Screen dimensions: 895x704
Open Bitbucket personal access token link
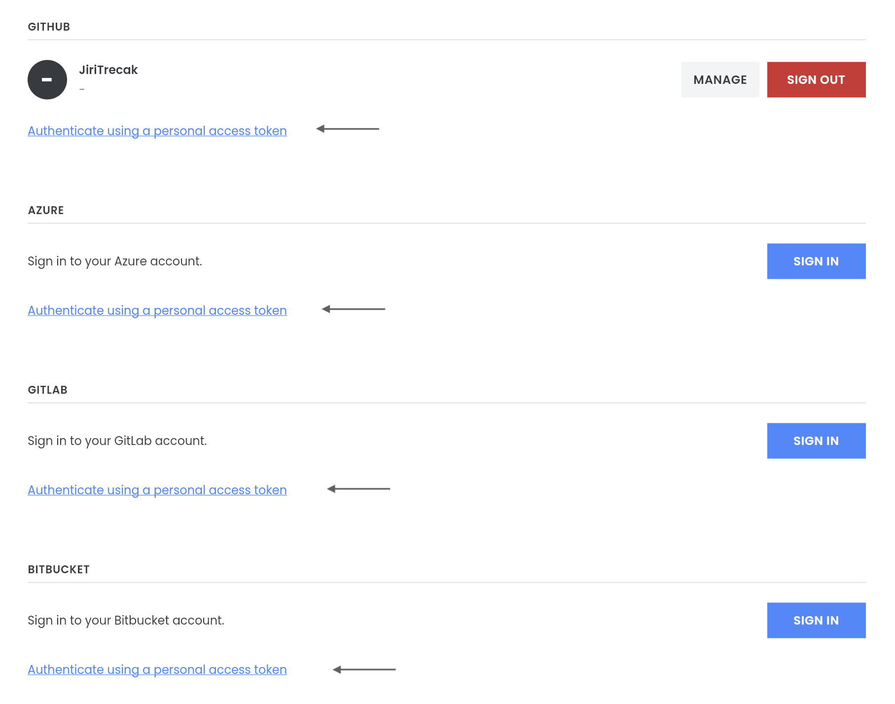(x=157, y=670)
